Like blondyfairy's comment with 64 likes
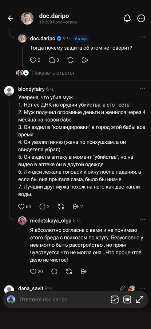 [x=21, y=207]
